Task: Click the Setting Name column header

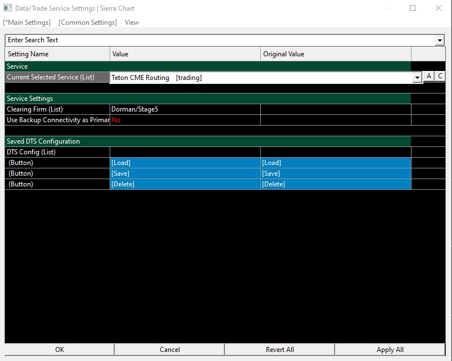Action: click(57, 54)
